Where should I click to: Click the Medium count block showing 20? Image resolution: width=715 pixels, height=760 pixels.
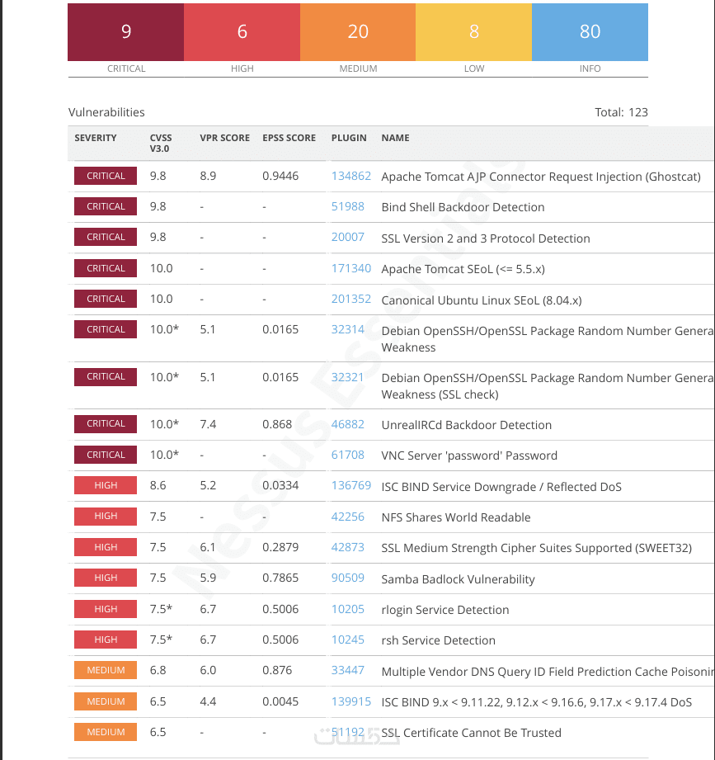pos(358,32)
